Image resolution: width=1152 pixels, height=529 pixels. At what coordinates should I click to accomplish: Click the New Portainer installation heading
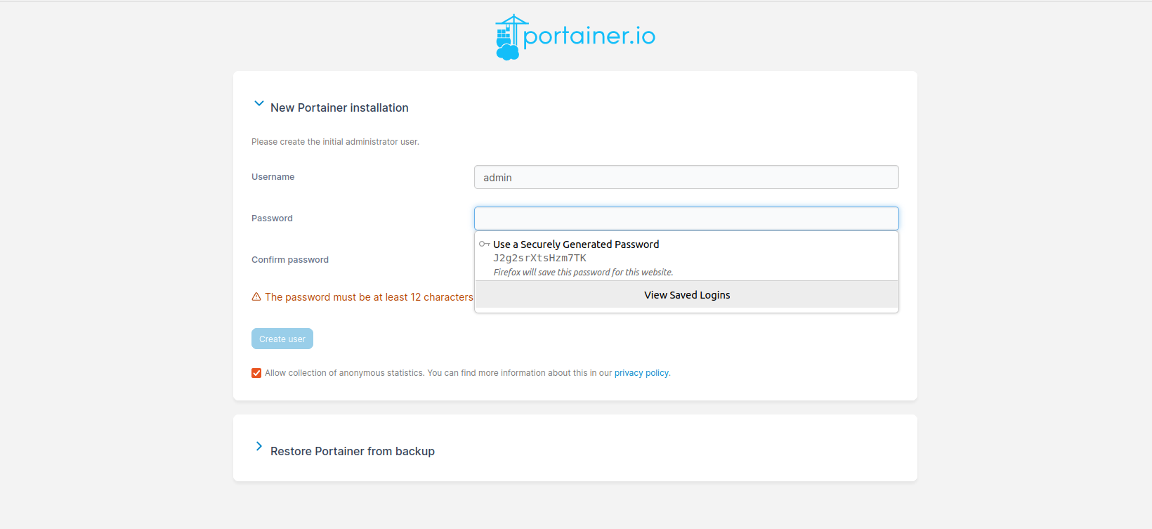tap(339, 107)
